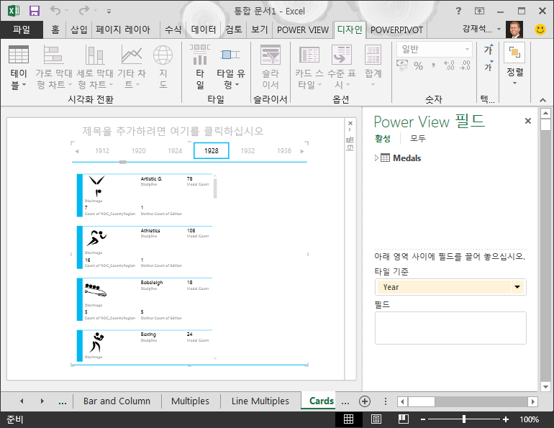Viewport: 554px width, 428px height.
Task: Open the Tile type (타일 유형) icon
Action: (x=230, y=55)
